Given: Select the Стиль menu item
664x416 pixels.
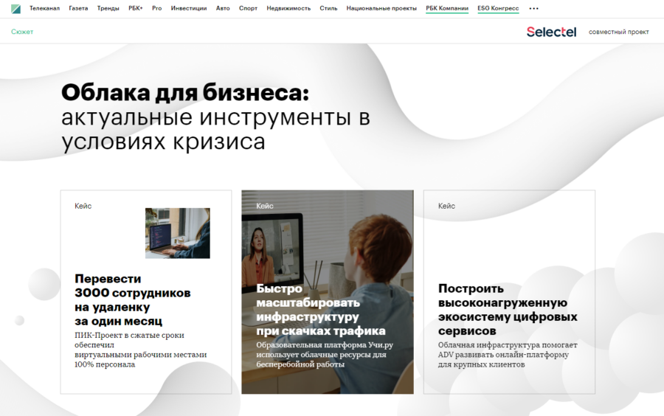Looking at the screenshot, I should (328, 8).
